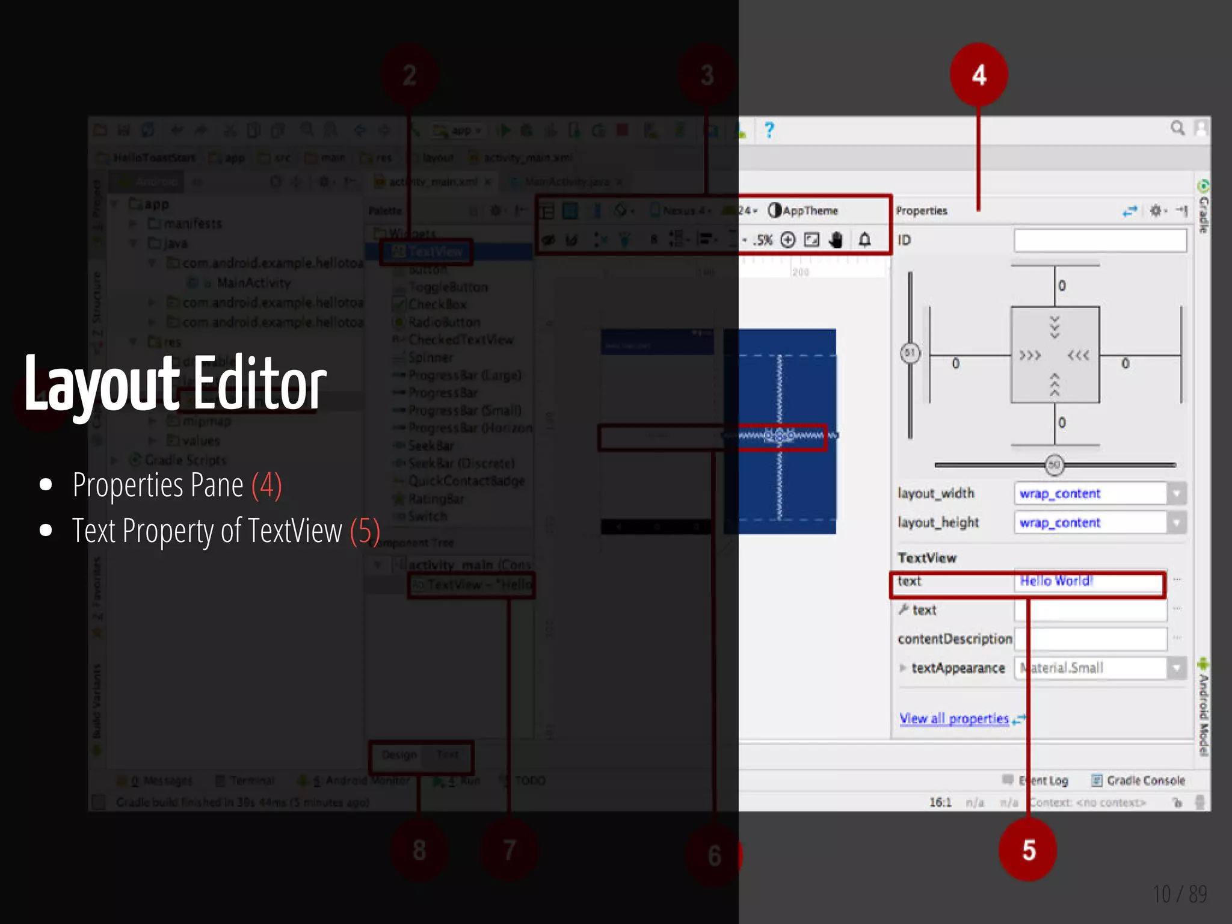Click the ID input field

(x=1100, y=240)
